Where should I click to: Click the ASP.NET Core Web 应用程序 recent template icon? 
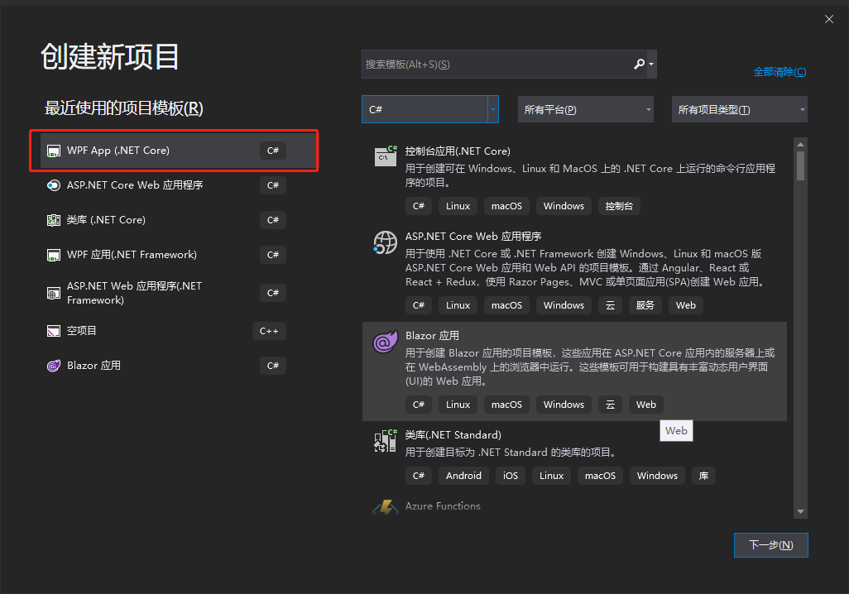point(54,185)
